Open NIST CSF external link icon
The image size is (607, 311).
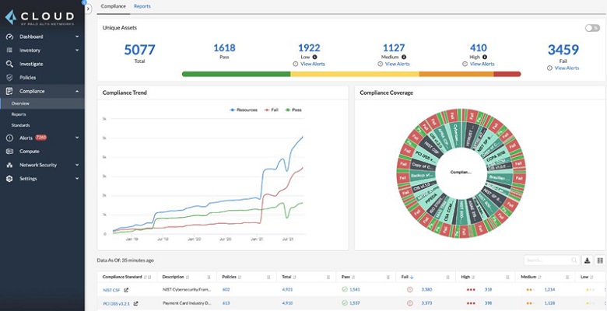pos(125,290)
